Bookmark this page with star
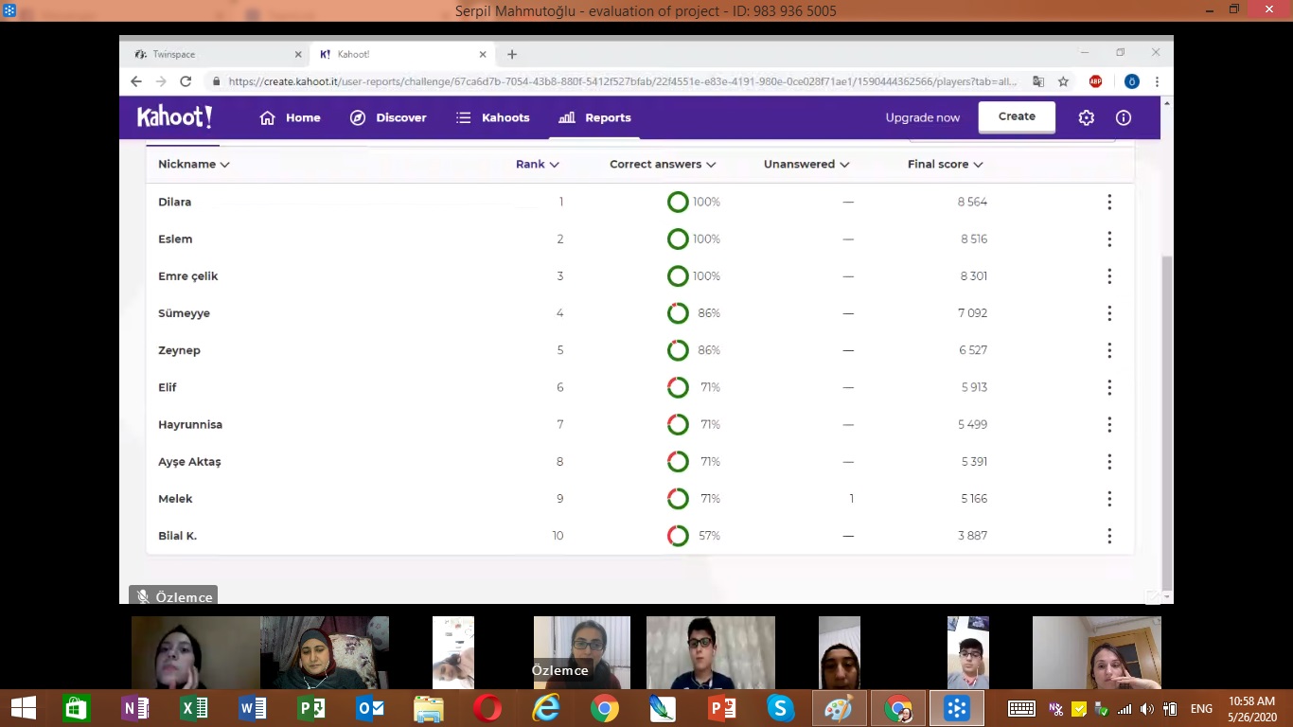 (x=1063, y=81)
